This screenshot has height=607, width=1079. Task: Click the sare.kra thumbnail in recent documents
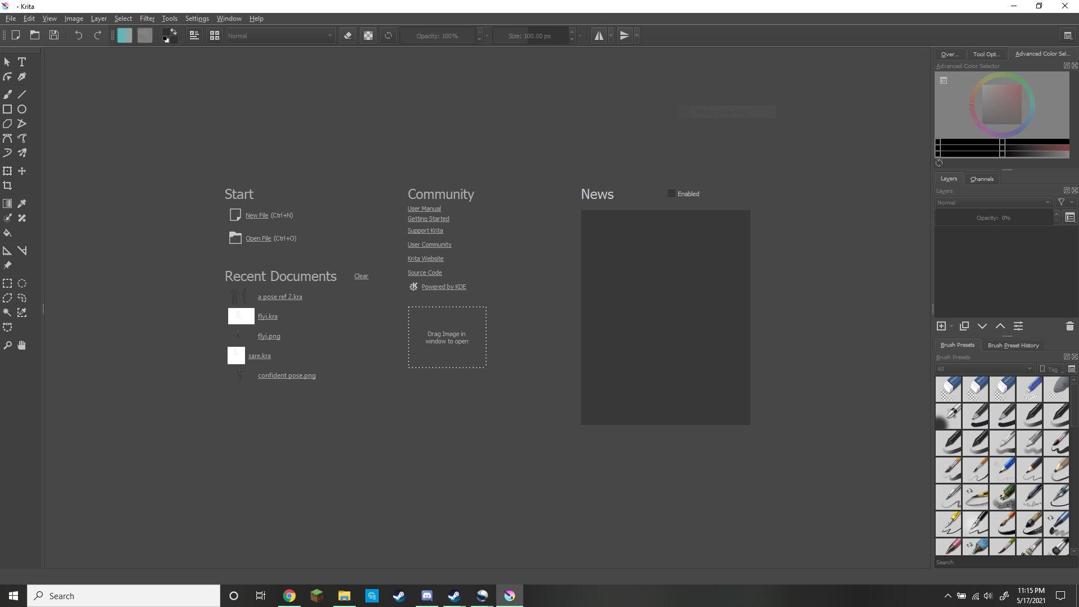coord(235,355)
